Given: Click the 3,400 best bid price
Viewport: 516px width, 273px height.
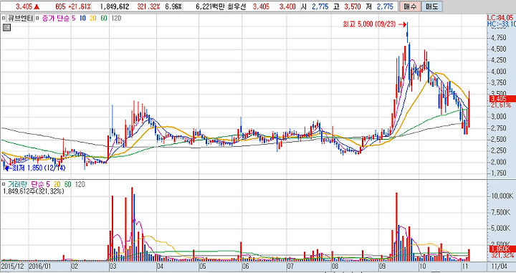Looking at the screenshot, I should click(x=287, y=6).
